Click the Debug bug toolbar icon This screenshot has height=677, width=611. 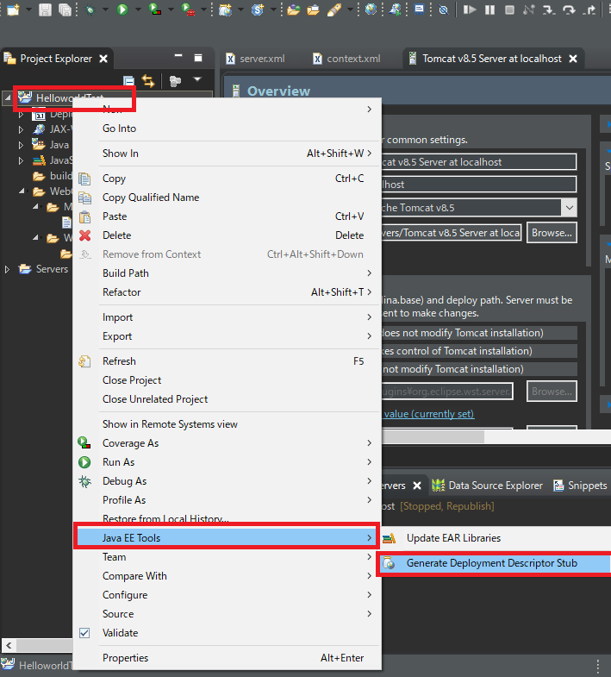[x=90, y=9]
